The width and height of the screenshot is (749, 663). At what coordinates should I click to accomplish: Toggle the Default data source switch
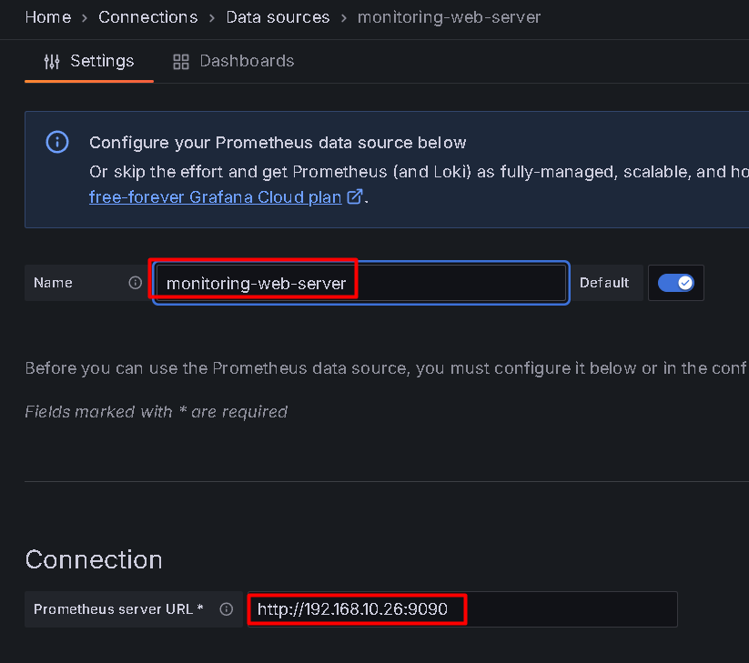coord(675,283)
